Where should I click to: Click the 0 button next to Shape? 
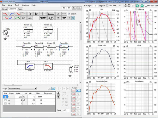point(49,89)
